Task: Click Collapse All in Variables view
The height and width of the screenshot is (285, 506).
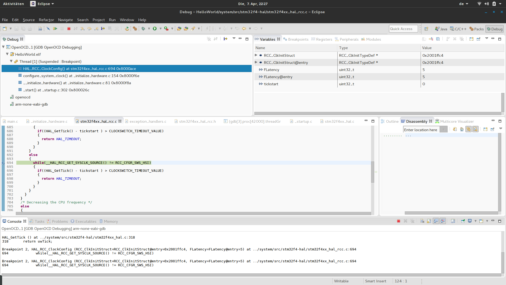Action: [438, 39]
